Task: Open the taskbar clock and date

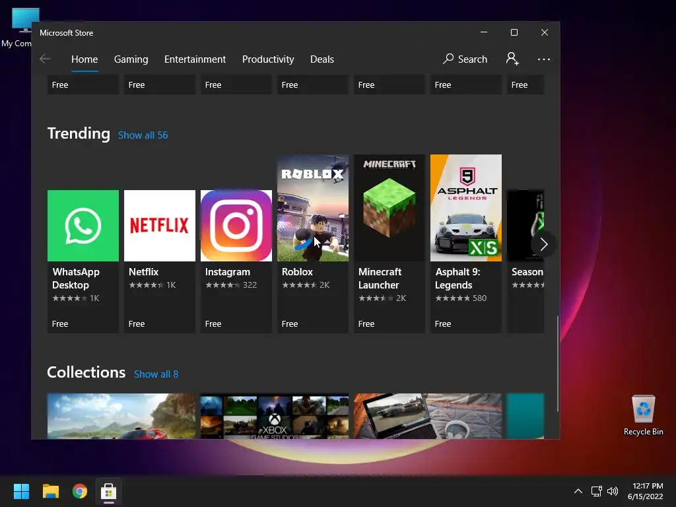Action: (646, 491)
